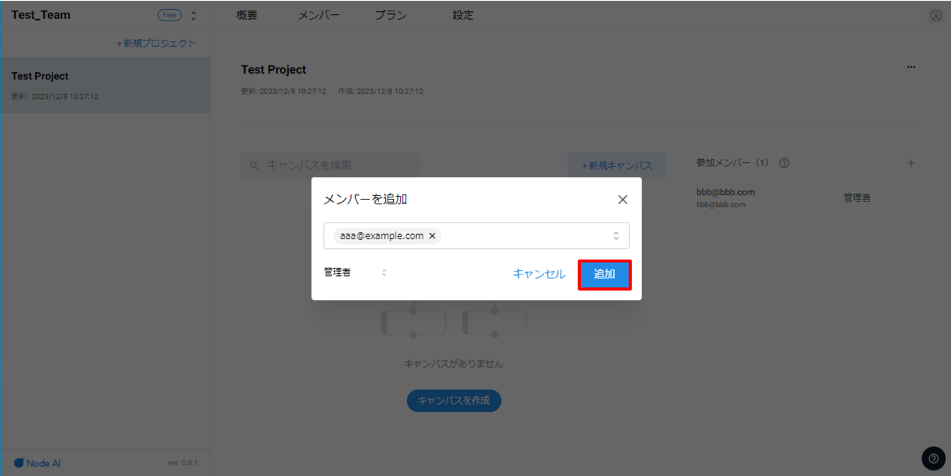
Task: Click the 追加 button in the dialog
Action: (x=604, y=274)
